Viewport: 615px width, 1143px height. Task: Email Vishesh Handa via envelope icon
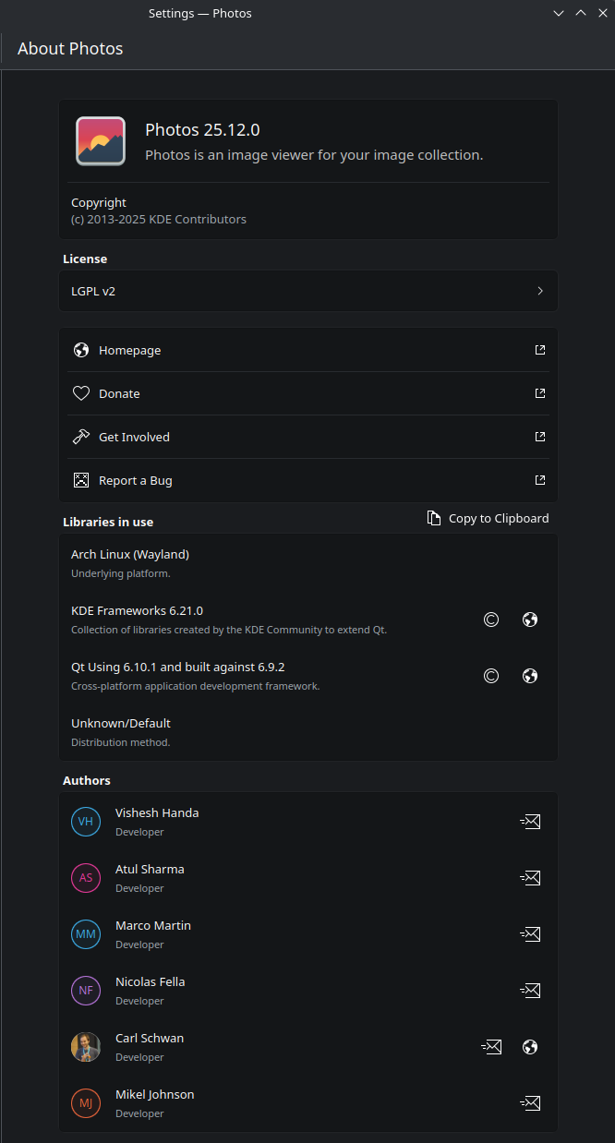530,822
